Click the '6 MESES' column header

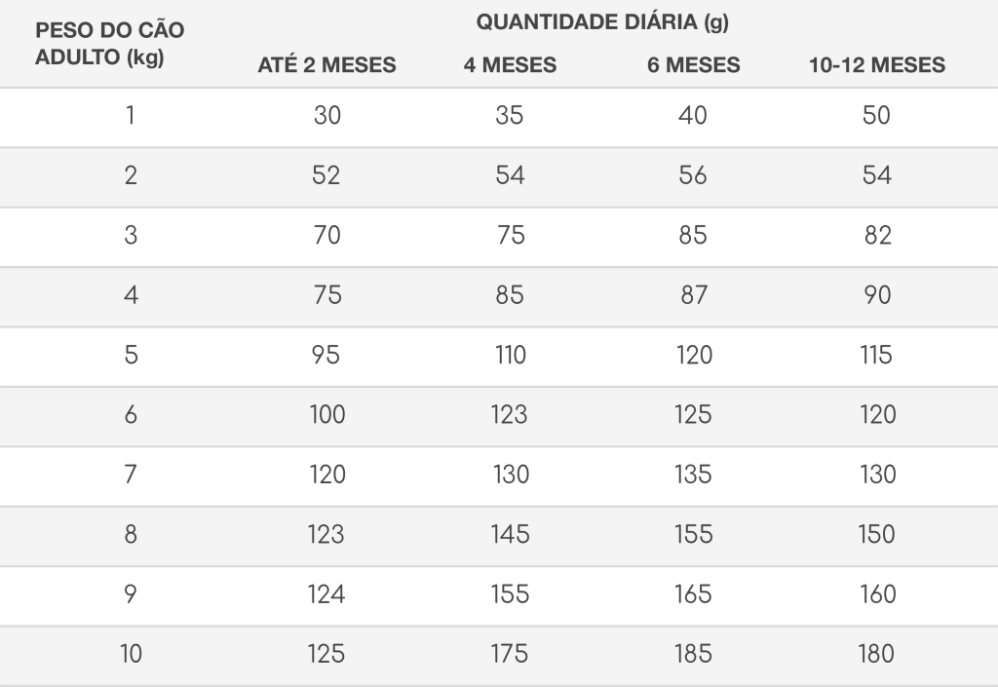[x=693, y=65]
